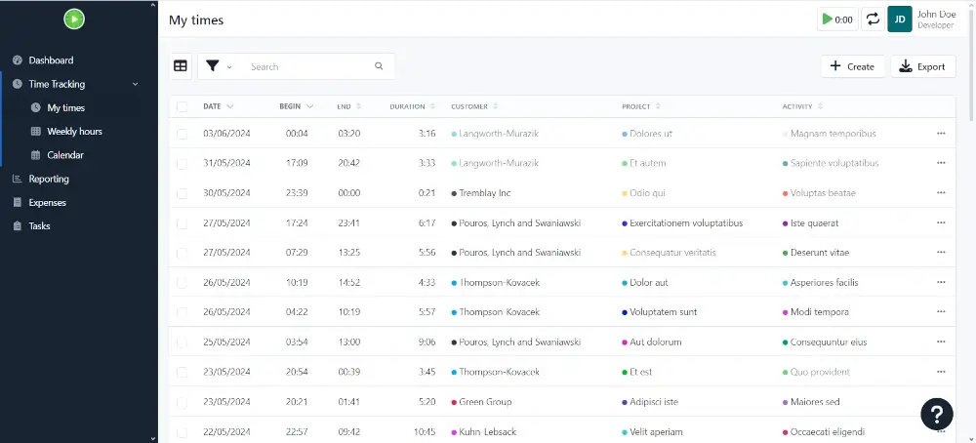Open actions menu for Deserunt vitae row
976x443 pixels.
[941, 252]
